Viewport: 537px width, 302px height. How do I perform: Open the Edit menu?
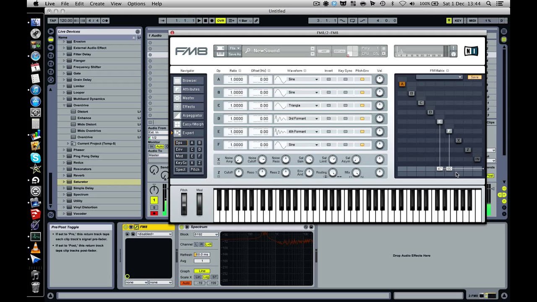pos(79,4)
